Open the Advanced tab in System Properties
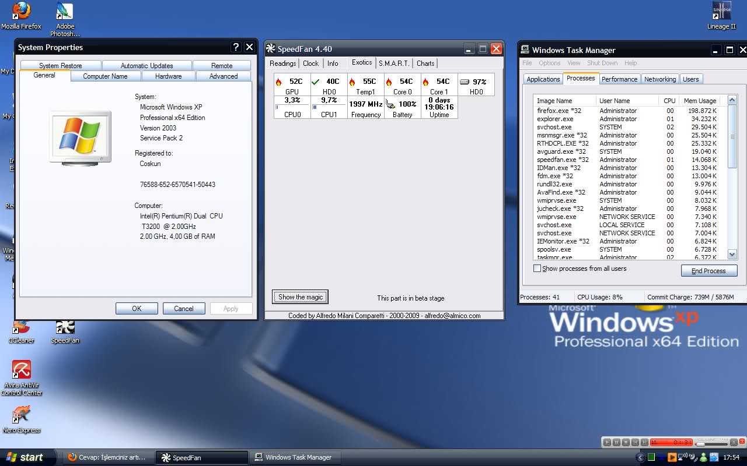 [224, 76]
